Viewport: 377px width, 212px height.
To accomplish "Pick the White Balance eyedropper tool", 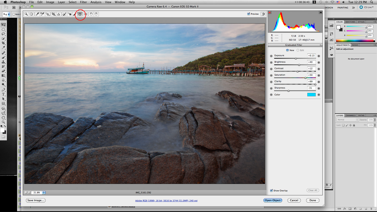I will 37,14.
